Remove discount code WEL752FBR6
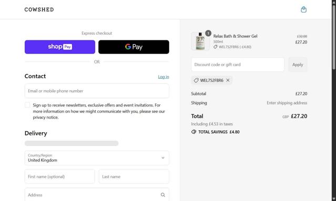336x201 pixels. (x=228, y=80)
